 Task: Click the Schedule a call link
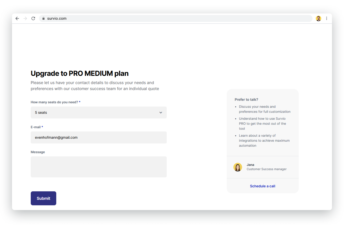(262, 186)
